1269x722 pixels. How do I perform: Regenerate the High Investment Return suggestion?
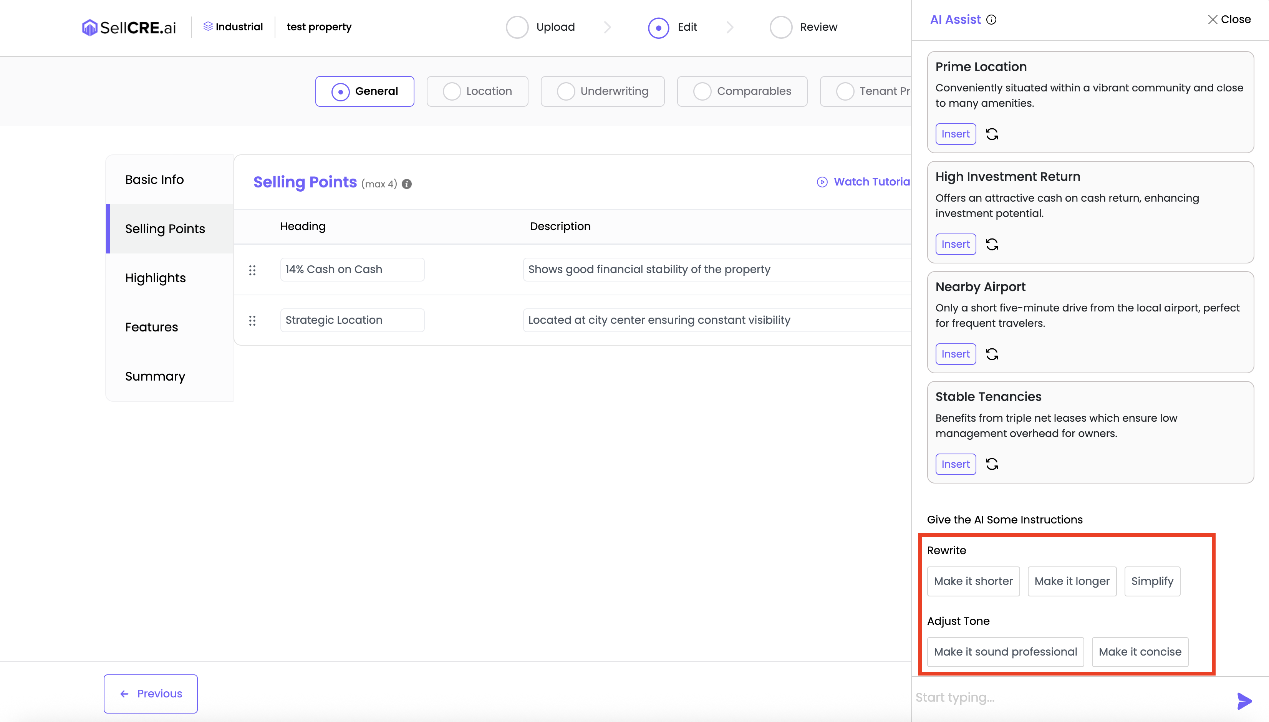[992, 244]
